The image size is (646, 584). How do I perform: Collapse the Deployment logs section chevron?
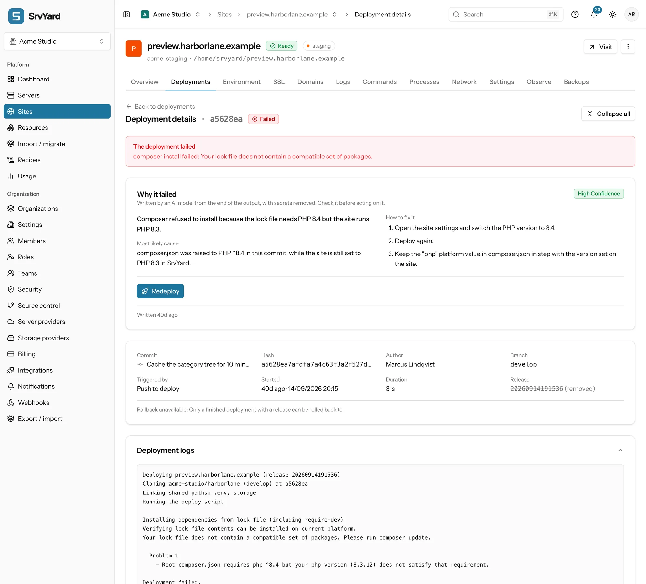(620, 450)
